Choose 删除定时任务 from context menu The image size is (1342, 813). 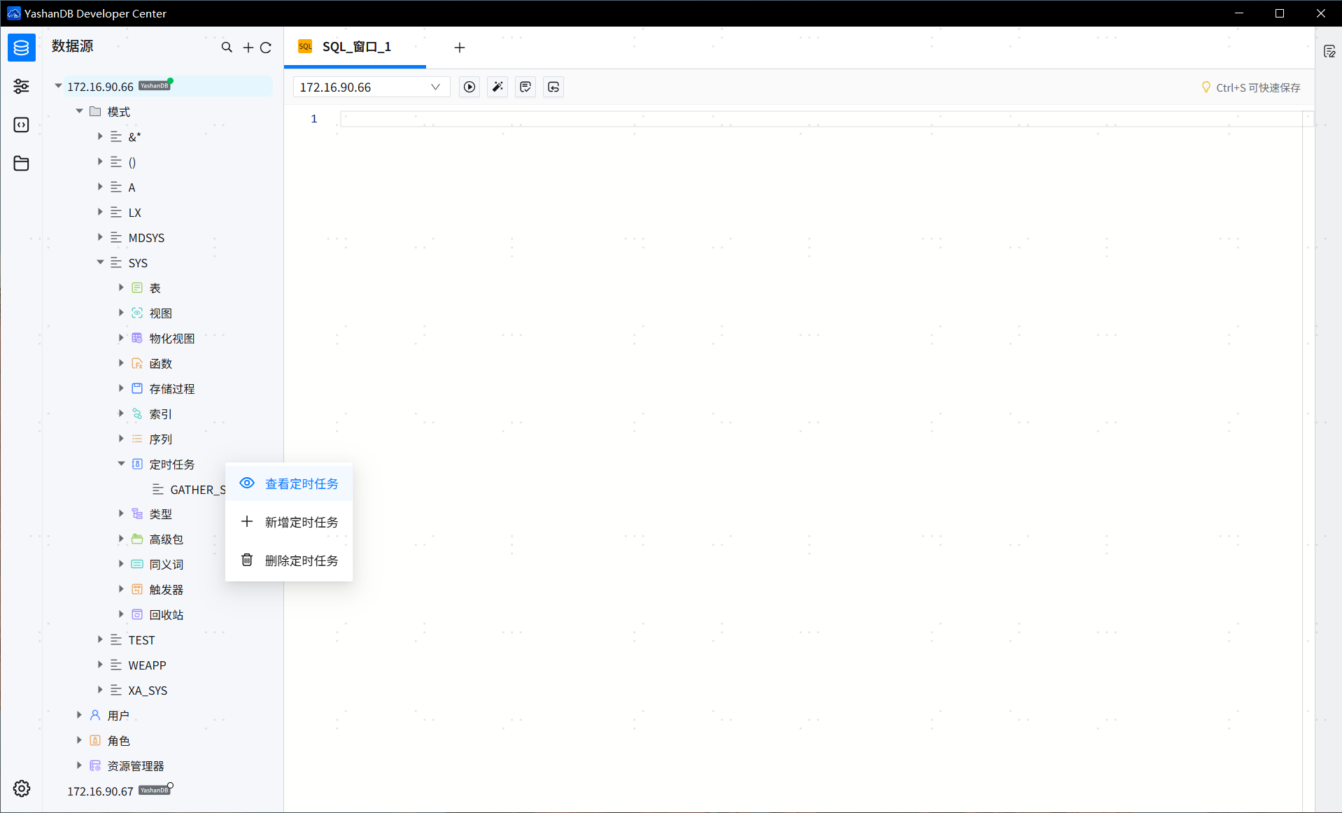[289, 560]
